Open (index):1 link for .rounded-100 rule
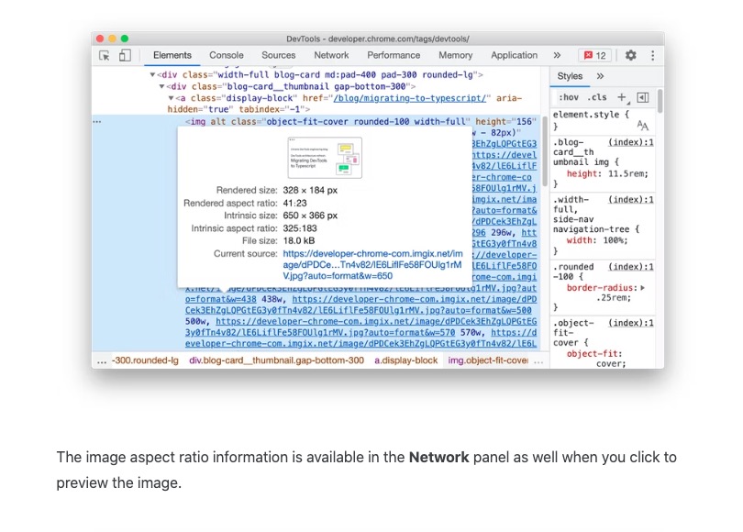The width and height of the screenshot is (743, 532). click(x=631, y=267)
